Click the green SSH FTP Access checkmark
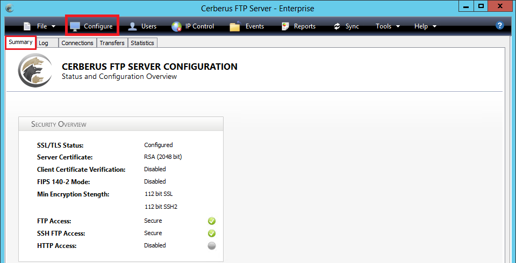 point(212,233)
